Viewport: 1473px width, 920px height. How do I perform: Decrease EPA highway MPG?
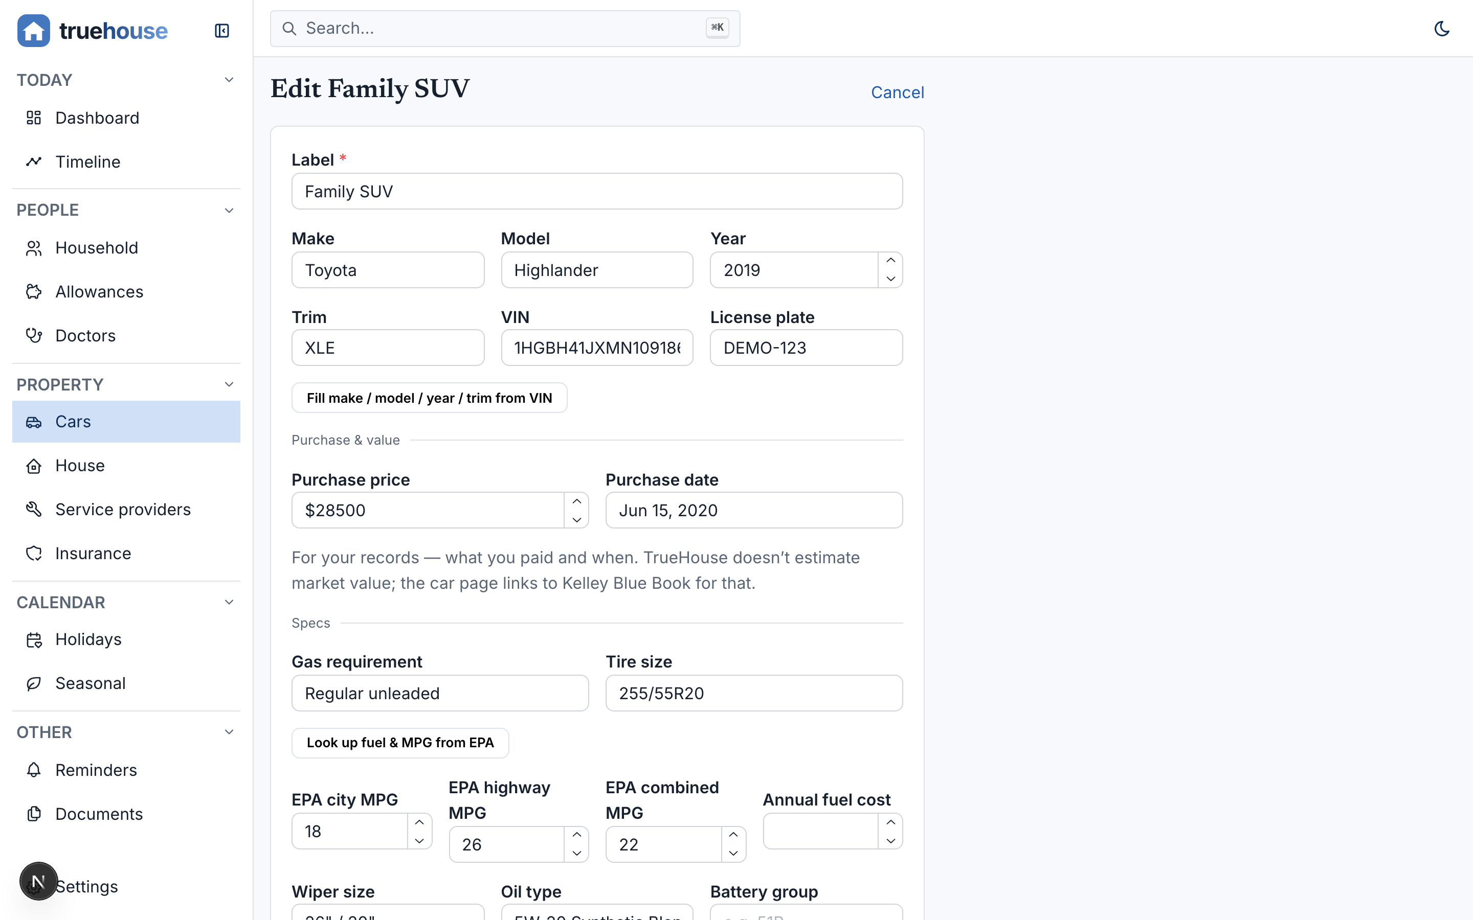click(x=576, y=853)
